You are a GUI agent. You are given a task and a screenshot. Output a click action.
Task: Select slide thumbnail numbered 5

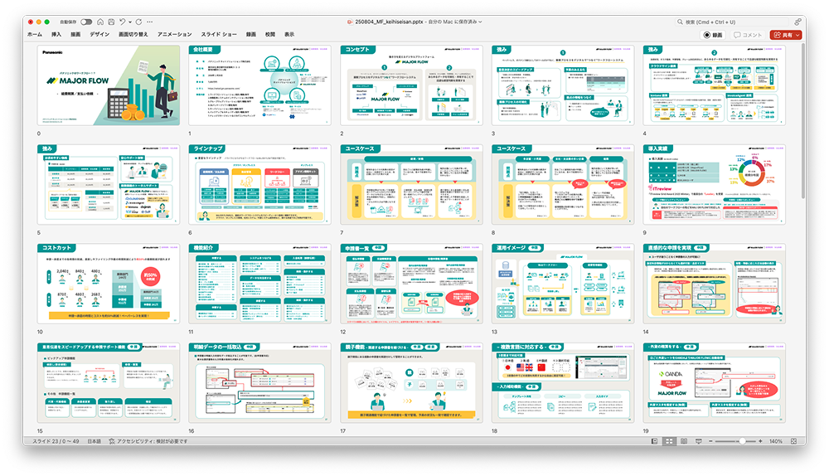pos(109,185)
